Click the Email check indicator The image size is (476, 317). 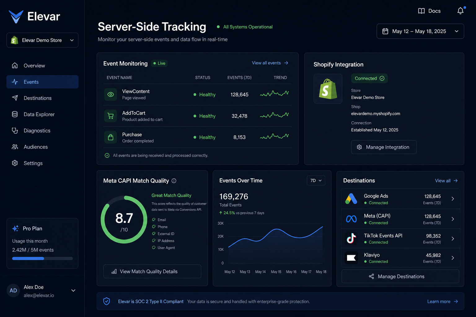(154, 219)
